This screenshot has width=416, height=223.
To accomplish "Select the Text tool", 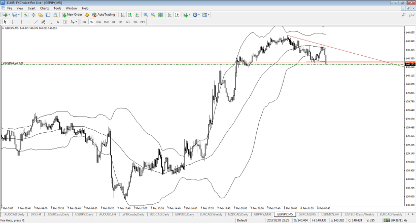I will [57, 22].
